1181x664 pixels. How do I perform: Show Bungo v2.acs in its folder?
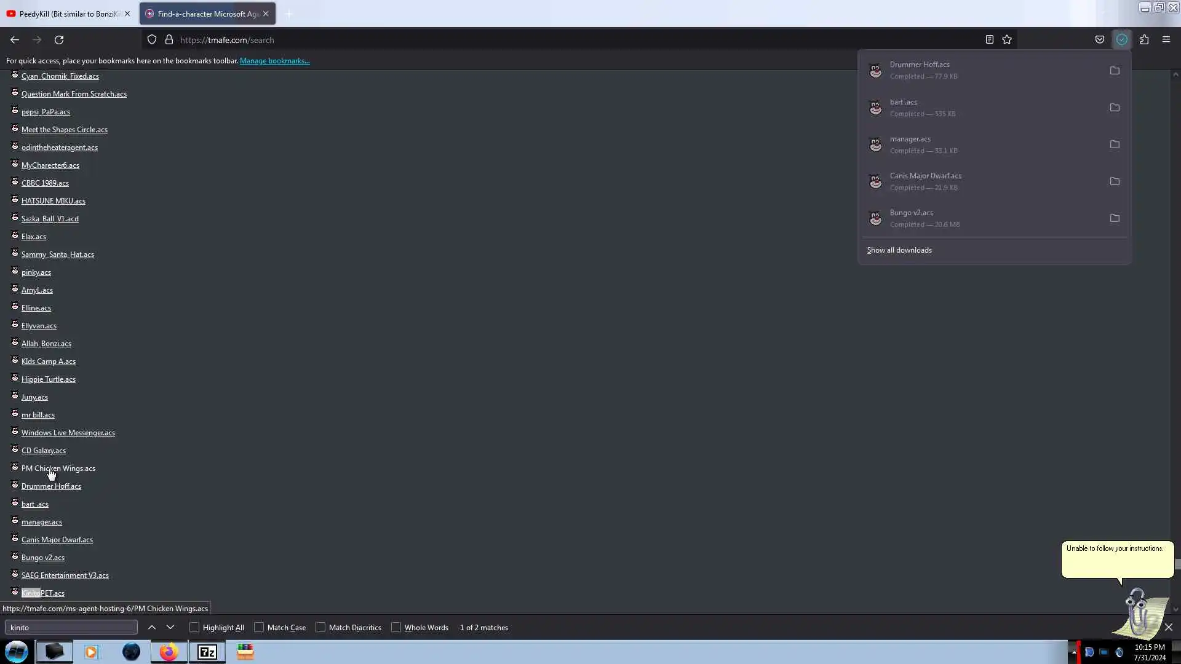point(1115,218)
